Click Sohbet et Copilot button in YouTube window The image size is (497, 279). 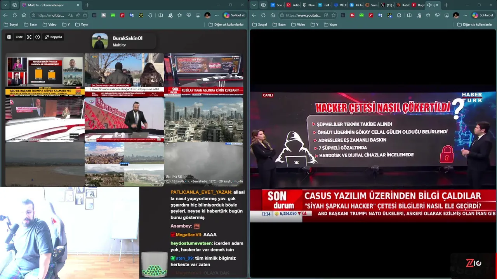tap(483, 15)
